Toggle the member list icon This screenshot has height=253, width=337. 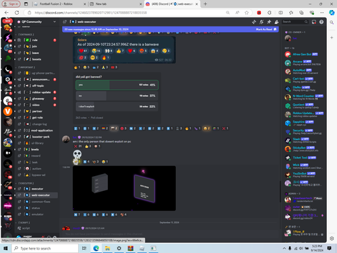[x=276, y=22]
